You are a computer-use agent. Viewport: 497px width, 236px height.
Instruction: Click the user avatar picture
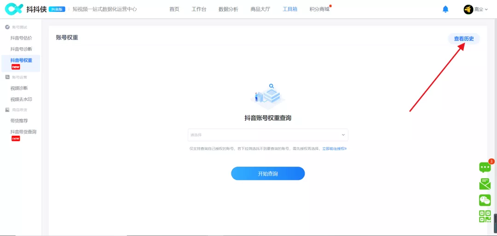coord(468,10)
